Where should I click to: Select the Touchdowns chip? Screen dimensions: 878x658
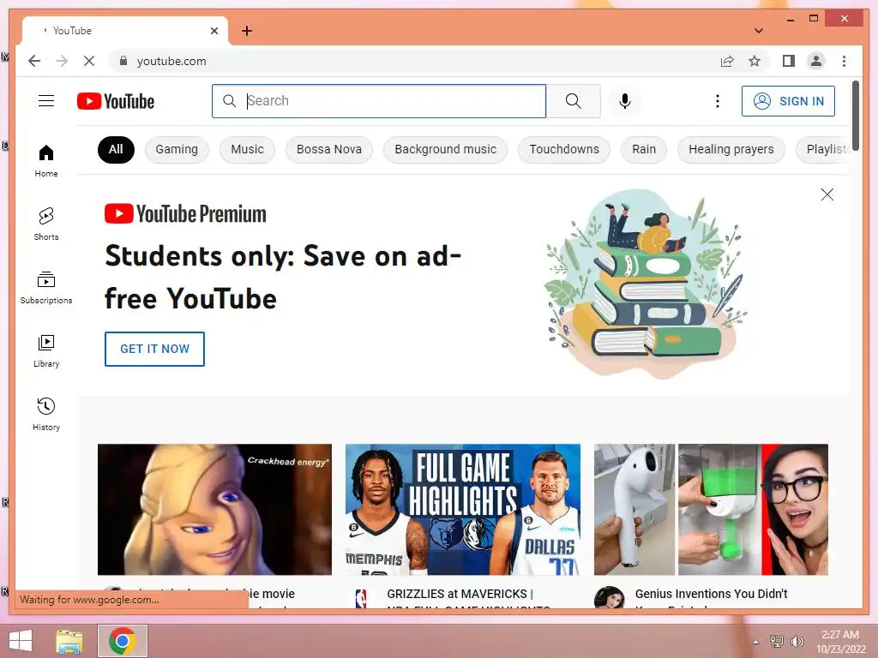(x=564, y=149)
